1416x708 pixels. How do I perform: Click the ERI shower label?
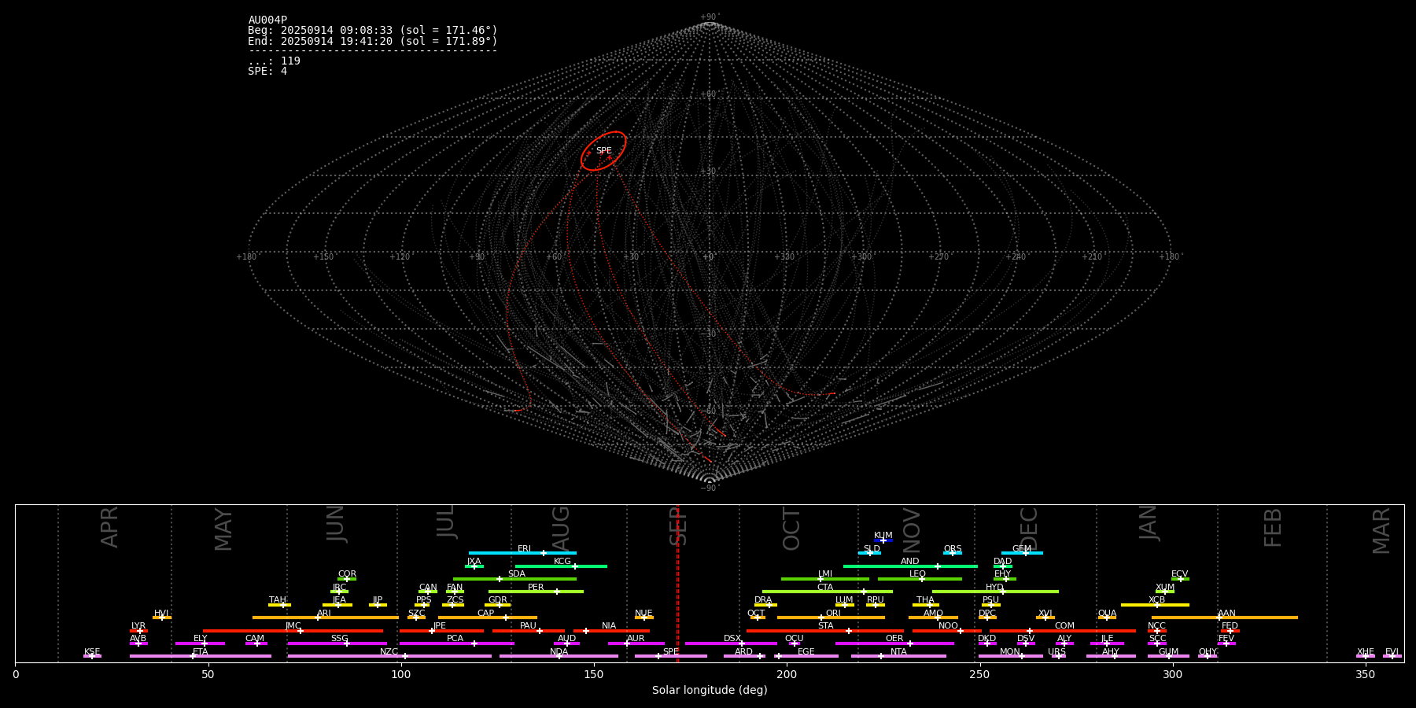tap(524, 548)
